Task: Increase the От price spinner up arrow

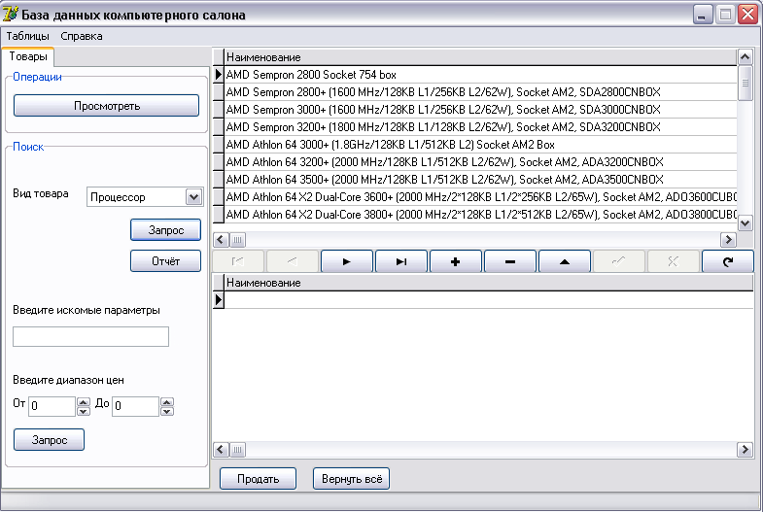Action: click(x=84, y=402)
